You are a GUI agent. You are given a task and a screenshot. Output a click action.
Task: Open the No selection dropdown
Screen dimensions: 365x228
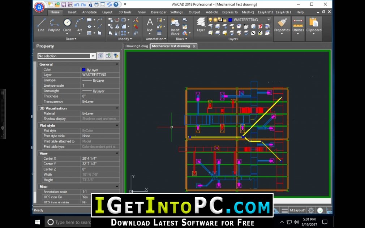pos(93,56)
